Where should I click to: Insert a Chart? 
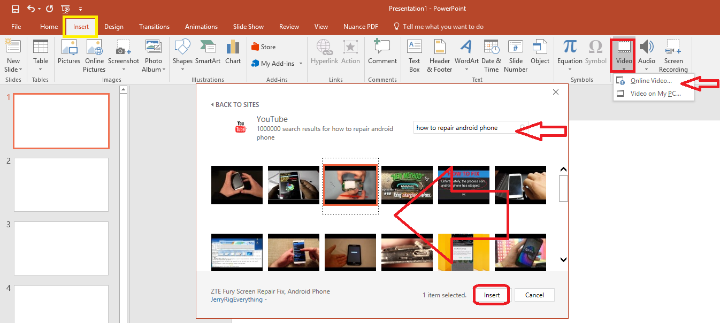(233, 52)
